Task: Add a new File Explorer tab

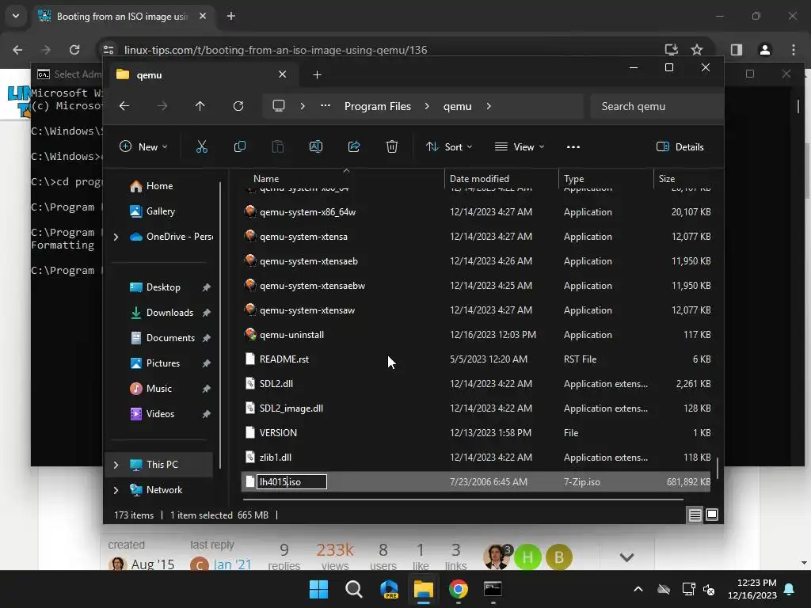Action: (x=317, y=75)
